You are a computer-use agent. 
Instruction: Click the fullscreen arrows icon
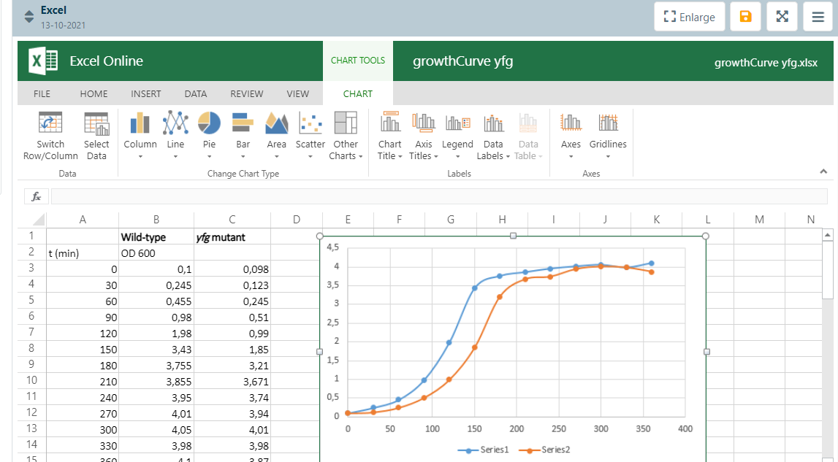(782, 17)
